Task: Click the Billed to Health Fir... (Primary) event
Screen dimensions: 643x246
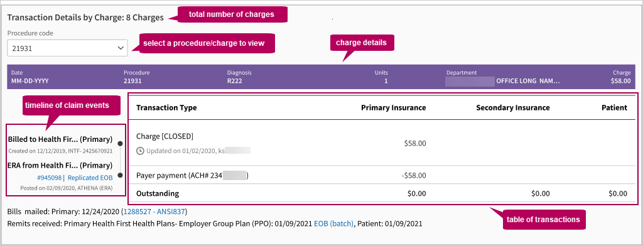Action: pos(60,139)
